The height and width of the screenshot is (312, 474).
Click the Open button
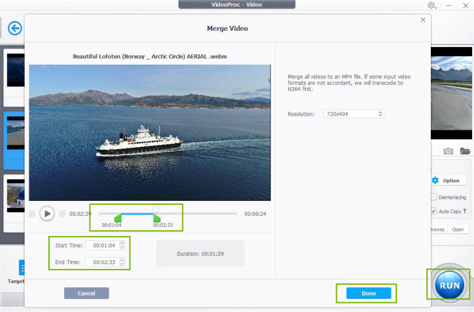(458, 230)
